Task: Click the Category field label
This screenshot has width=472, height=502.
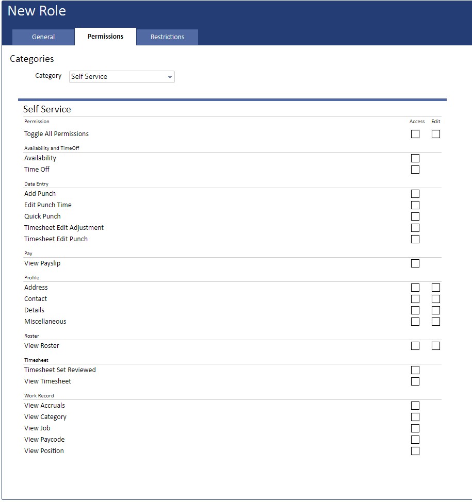Action: click(x=48, y=76)
